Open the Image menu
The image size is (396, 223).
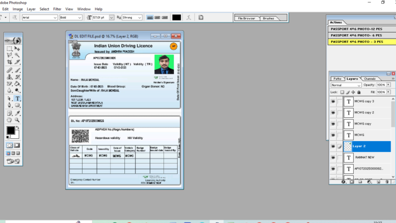(x=18, y=9)
